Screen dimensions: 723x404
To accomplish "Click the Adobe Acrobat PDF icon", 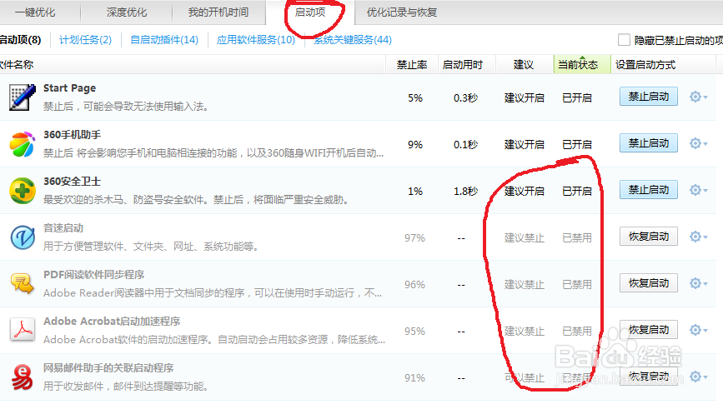I will (23, 330).
